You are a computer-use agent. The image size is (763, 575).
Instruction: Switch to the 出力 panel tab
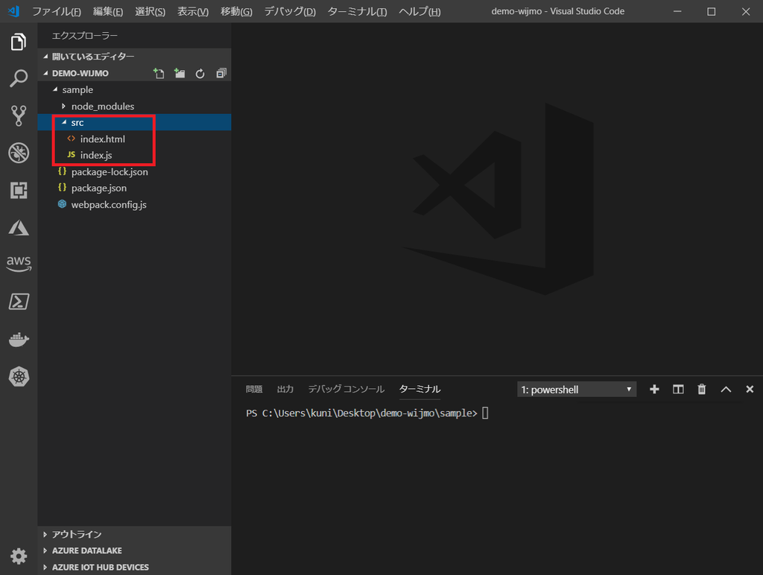[285, 390]
